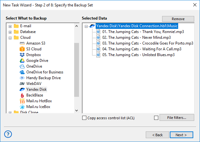This screenshot has width=200, height=142.
Task: Enable Copy access control list (ACL)
Action: pyautogui.click(x=84, y=118)
